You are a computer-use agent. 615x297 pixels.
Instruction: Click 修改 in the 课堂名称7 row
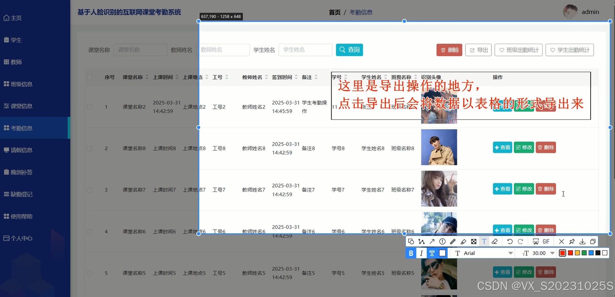[x=524, y=189]
